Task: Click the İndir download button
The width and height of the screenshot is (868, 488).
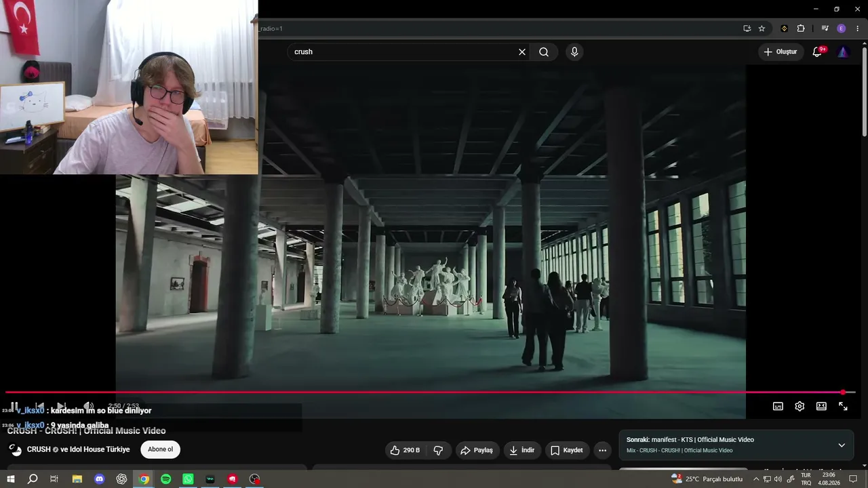Action: pos(522,450)
